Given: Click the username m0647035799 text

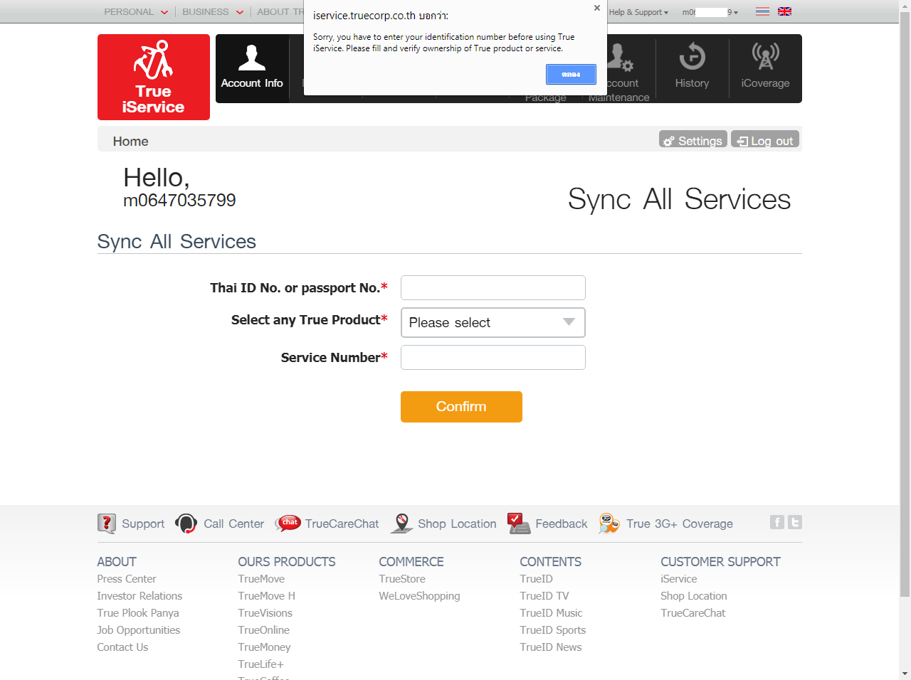Looking at the screenshot, I should pyautogui.click(x=179, y=201).
